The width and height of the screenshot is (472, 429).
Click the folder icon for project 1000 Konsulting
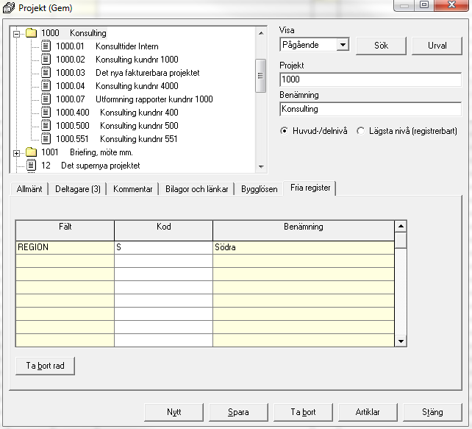point(31,33)
